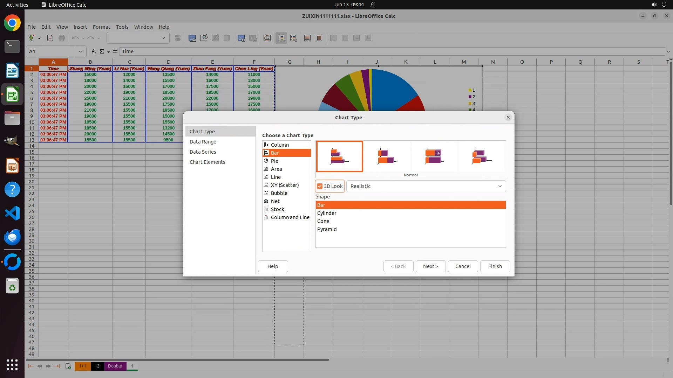Choose the XY (Scatter) chart type
This screenshot has height=378, width=673.
pyautogui.click(x=285, y=185)
